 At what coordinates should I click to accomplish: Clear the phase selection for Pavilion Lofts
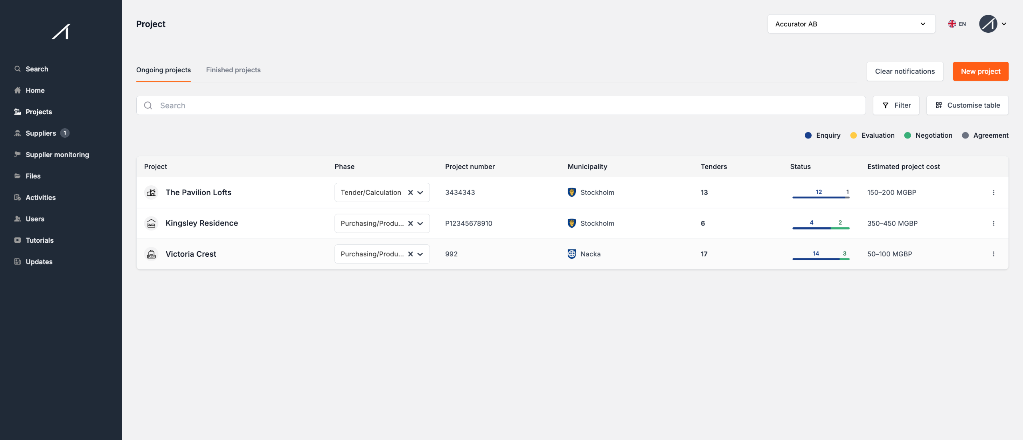[410, 192]
